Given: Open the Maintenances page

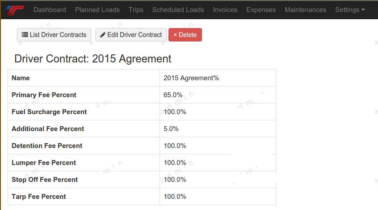Looking at the screenshot, I should pos(305,10).
